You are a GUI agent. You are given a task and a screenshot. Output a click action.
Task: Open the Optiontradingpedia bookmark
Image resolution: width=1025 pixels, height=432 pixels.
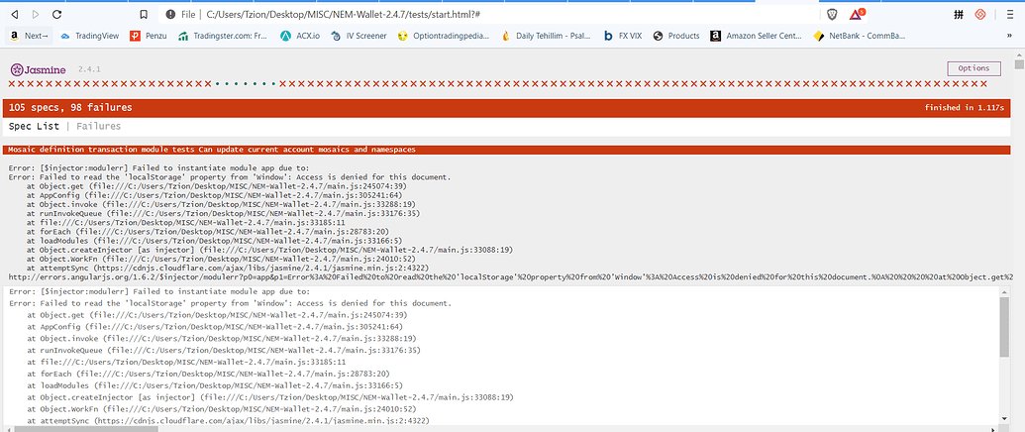[x=443, y=36]
